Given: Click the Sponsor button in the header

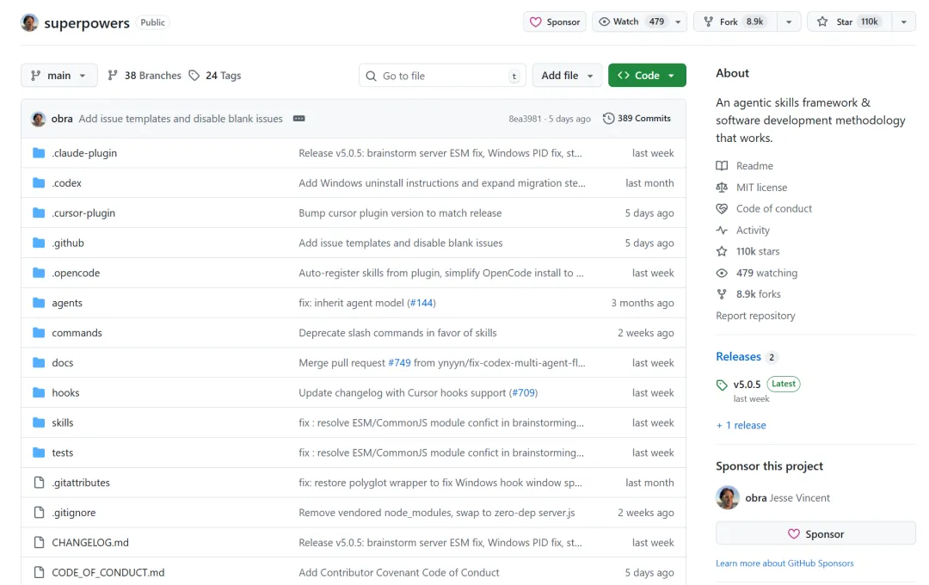Looking at the screenshot, I should [555, 22].
